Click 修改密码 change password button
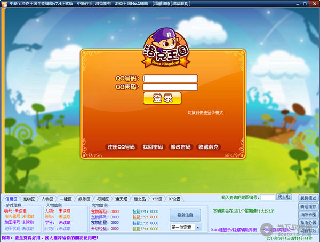This screenshot has width=320, height=242. click(181, 147)
